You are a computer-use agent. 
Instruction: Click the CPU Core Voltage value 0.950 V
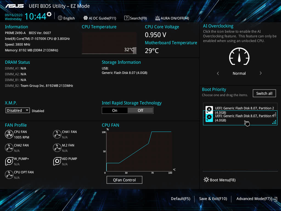pyautogui.click(x=156, y=35)
